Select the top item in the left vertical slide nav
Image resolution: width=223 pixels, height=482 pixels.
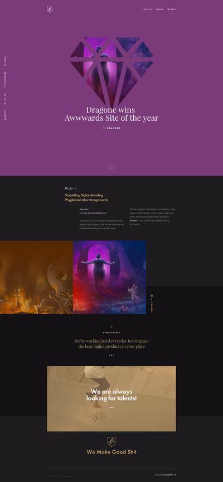point(5,61)
